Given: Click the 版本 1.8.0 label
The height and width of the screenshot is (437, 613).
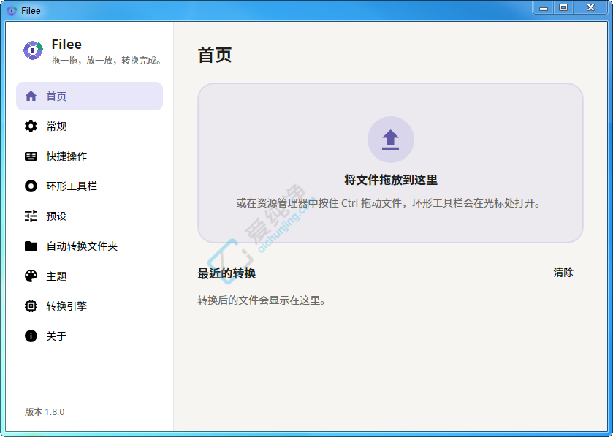Looking at the screenshot, I should [x=45, y=412].
